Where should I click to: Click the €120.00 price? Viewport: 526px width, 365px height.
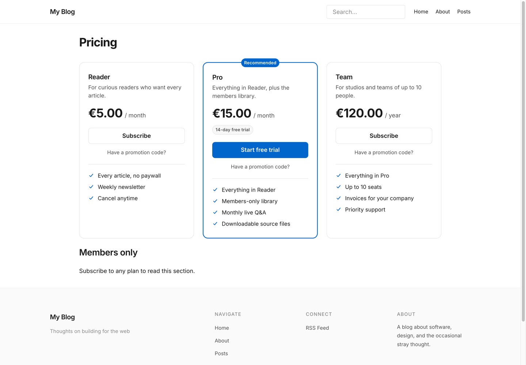pyautogui.click(x=359, y=113)
